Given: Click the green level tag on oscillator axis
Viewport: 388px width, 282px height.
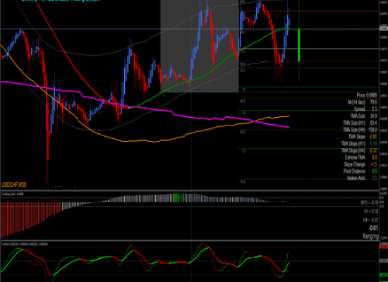Looking at the screenshot, I should point(383,275).
